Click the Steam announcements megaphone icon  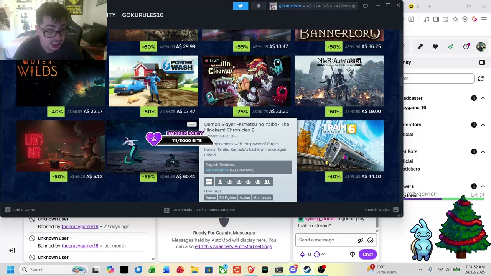[241, 6]
